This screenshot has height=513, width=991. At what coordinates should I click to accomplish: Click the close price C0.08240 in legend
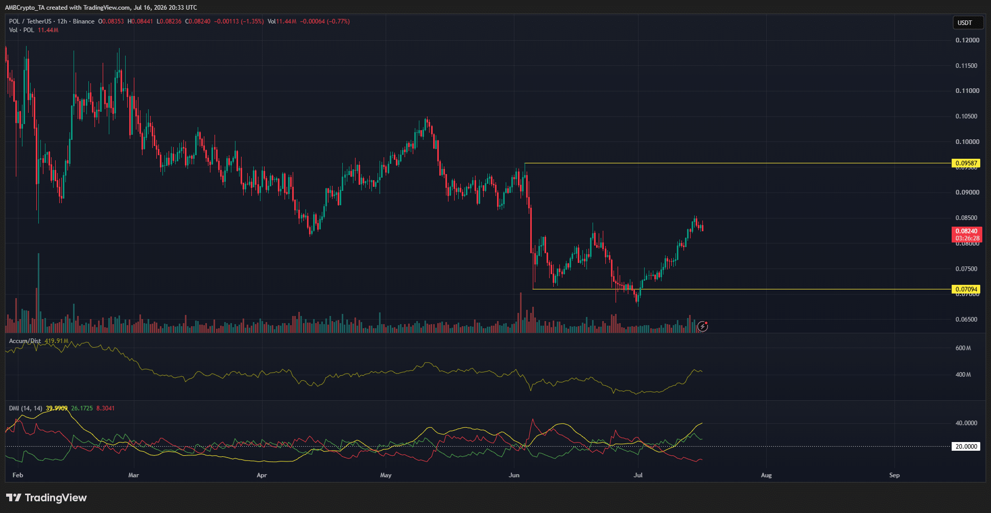tap(198, 21)
